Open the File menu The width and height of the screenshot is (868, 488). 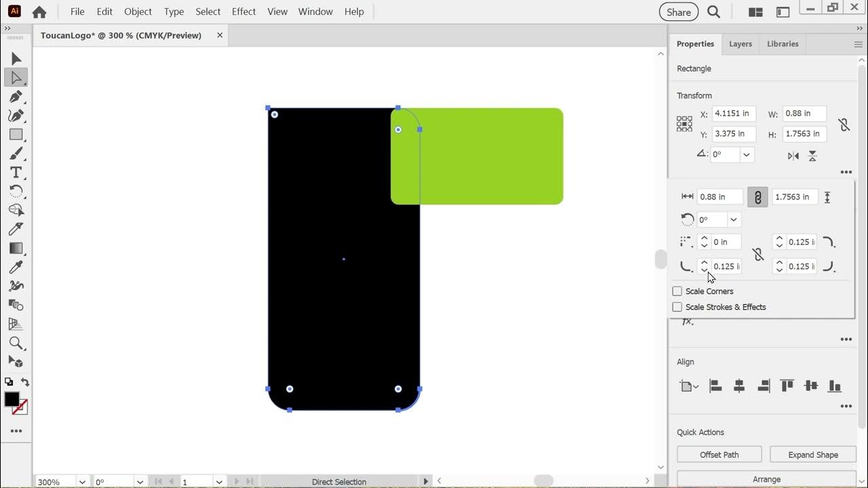(x=77, y=12)
